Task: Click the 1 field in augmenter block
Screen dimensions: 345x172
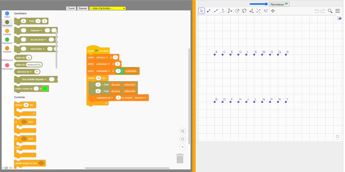Action: 118,98
